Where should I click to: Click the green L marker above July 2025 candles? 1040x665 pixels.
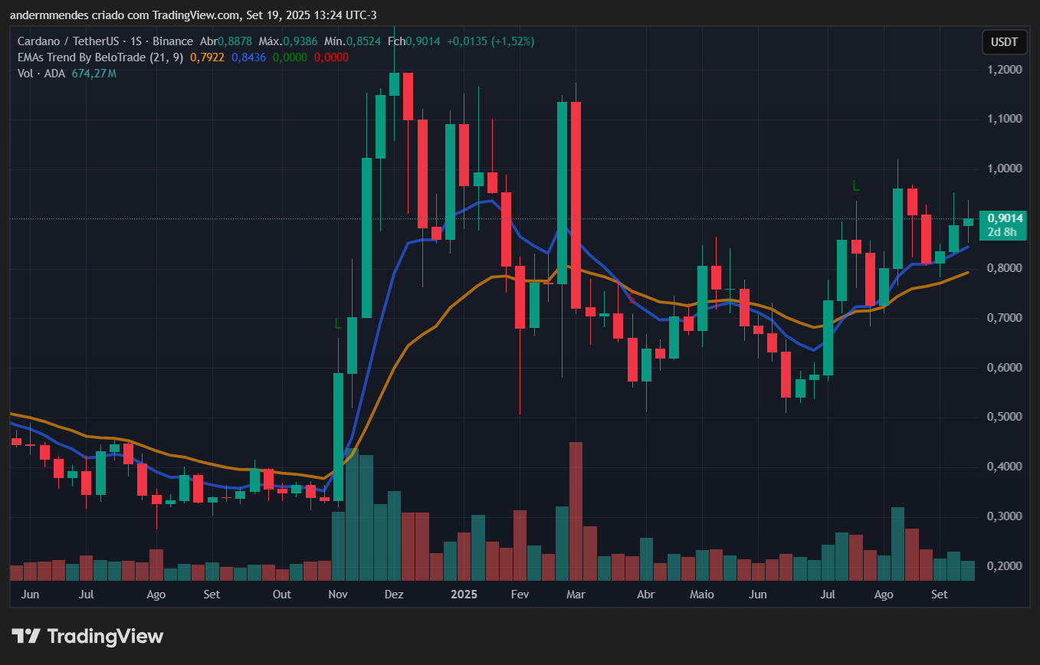pos(856,185)
